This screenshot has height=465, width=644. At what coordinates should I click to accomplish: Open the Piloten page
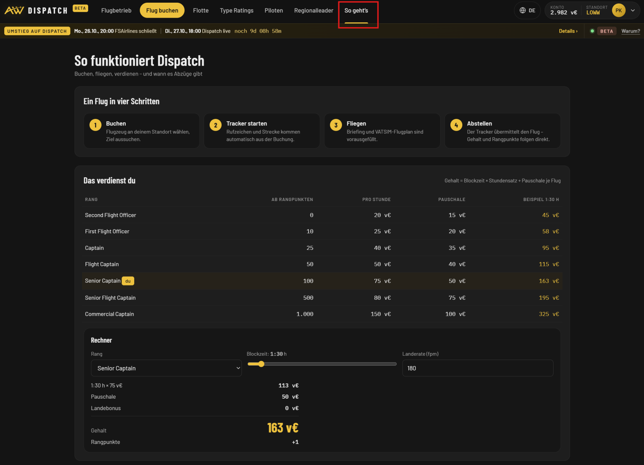[x=274, y=10]
